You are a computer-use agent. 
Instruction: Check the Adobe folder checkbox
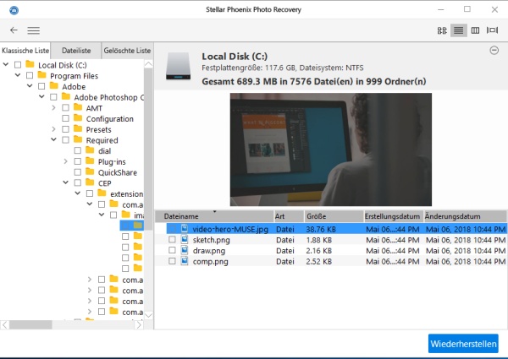click(41, 86)
